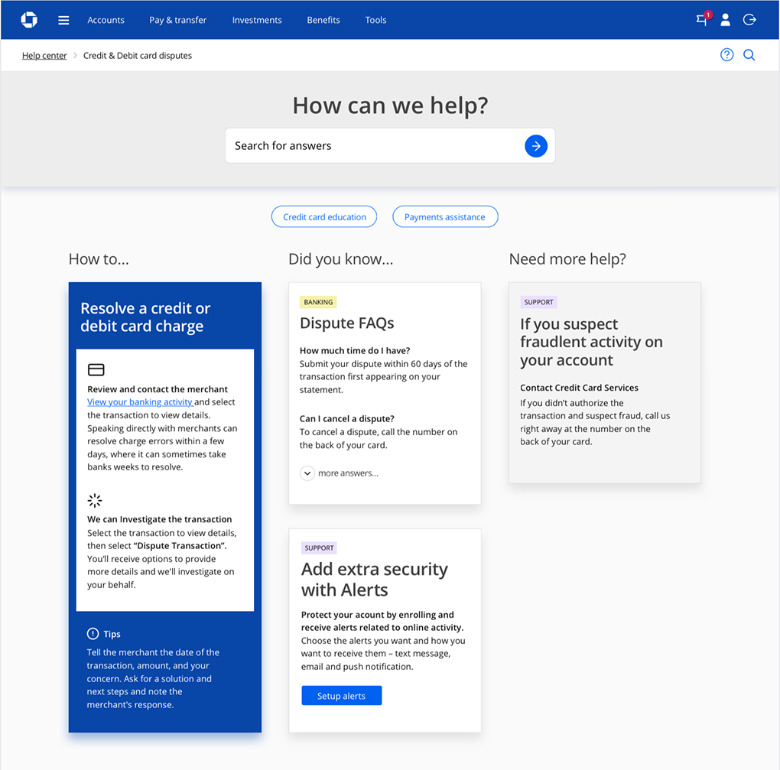Click the credit card icon
Viewport: 780px width, 770px height.
click(x=96, y=370)
